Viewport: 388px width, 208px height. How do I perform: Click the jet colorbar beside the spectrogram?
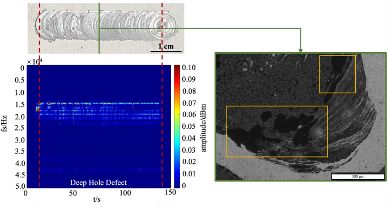pyautogui.click(x=177, y=127)
